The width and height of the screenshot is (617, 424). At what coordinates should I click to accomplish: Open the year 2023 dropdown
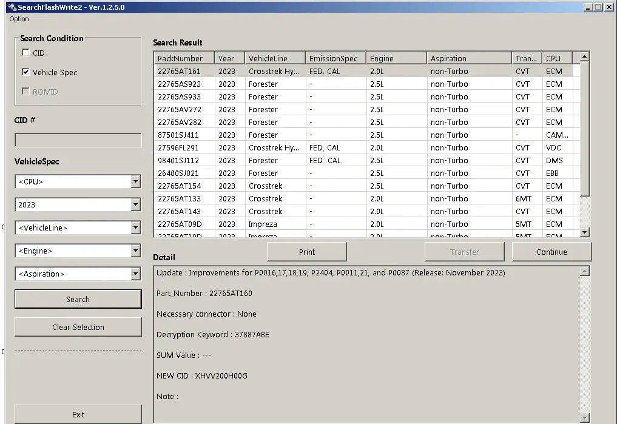[x=135, y=204]
